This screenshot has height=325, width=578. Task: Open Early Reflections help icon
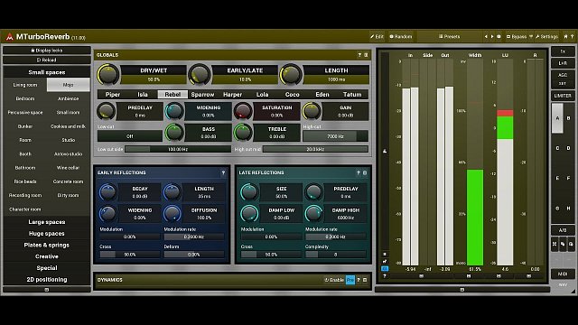click(223, 172)
